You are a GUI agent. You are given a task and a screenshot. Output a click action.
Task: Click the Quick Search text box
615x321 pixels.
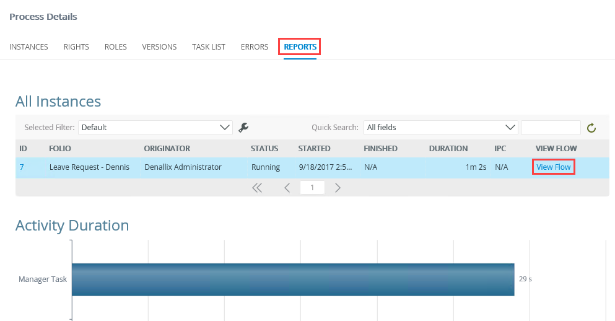point(551,128)
